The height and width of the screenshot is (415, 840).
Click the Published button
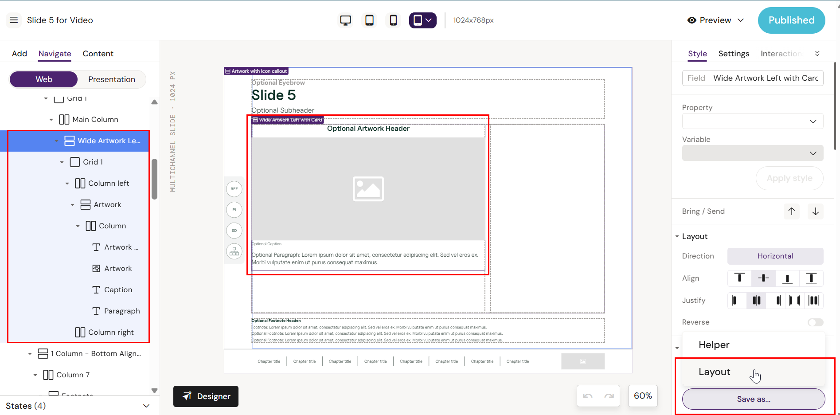[x=791, y=20]
